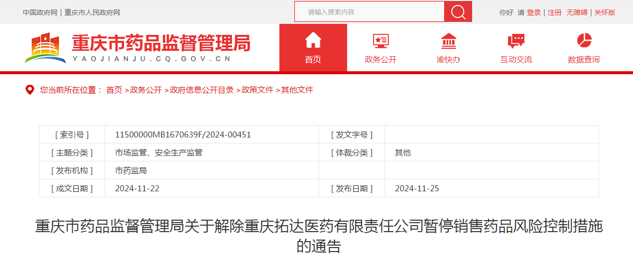This screenshot has width=633, height=265.
Task: Click the [ 发布日期 ] label
Action: (x=352, y=189)
